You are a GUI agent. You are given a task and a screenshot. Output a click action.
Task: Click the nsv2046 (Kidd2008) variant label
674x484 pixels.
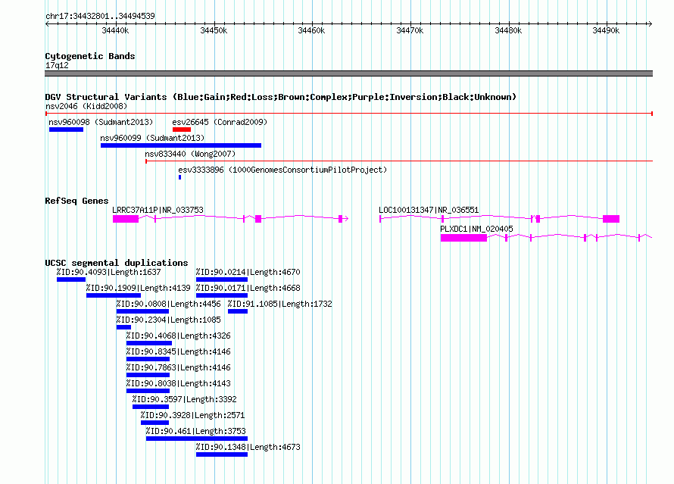[x=86, y=106]
